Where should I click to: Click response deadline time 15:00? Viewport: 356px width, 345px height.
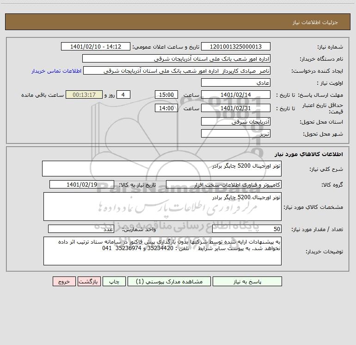tap(166, 94)
